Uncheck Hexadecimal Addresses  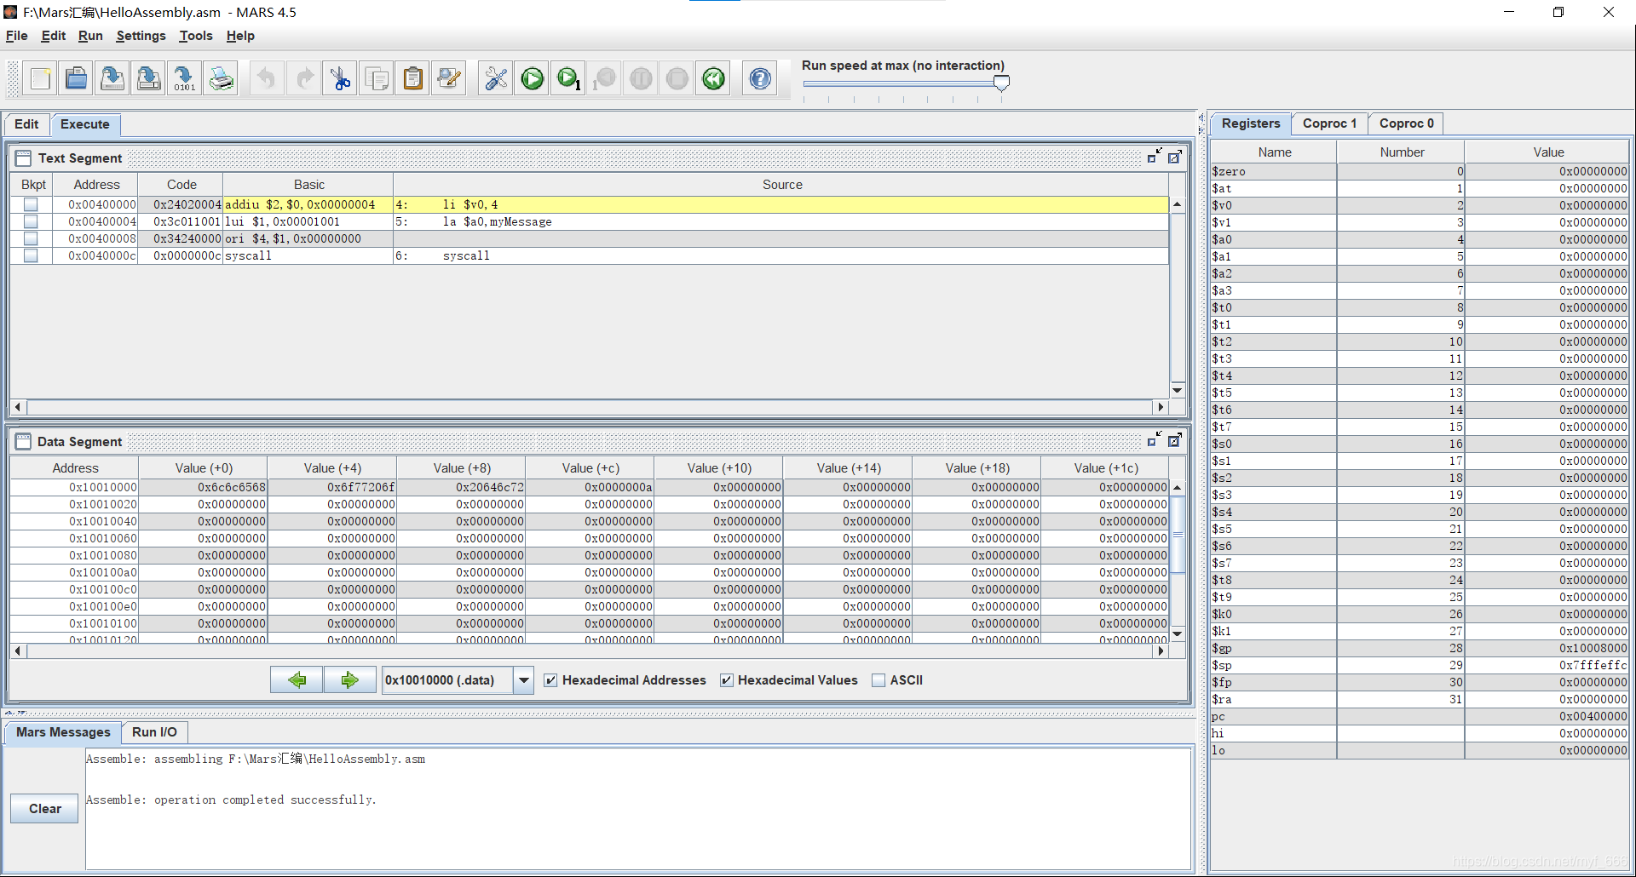click(x=551, y=680)
